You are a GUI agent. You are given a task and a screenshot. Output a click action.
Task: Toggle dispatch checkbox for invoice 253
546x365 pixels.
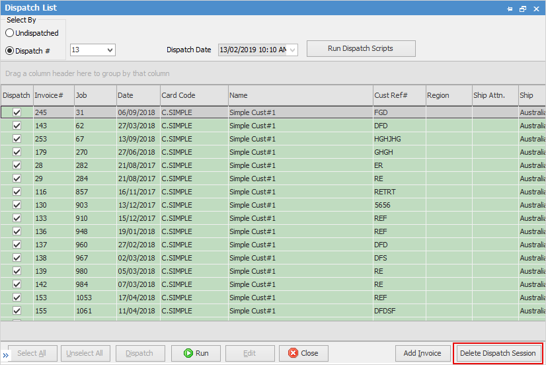(17, 139)
